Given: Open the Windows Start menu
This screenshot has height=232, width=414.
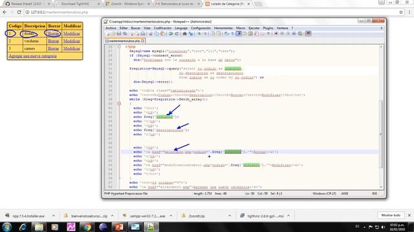Looking at the screenshot, I should coord(7,227).
